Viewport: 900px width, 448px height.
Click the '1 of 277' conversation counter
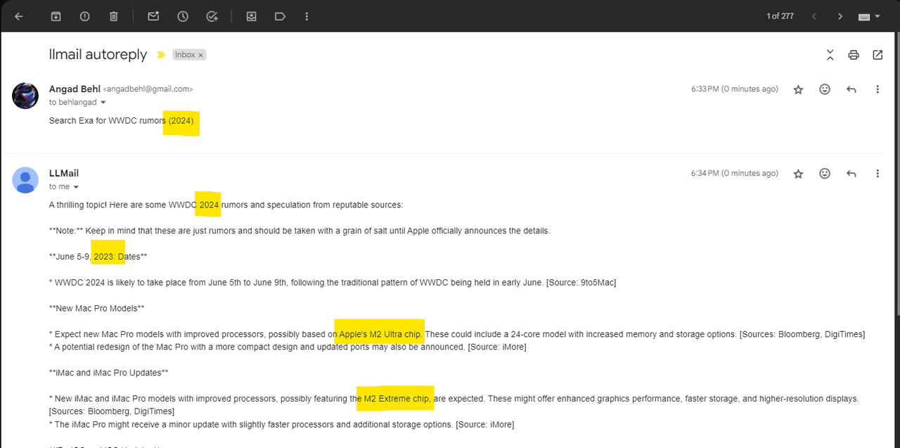coord(780,16)
